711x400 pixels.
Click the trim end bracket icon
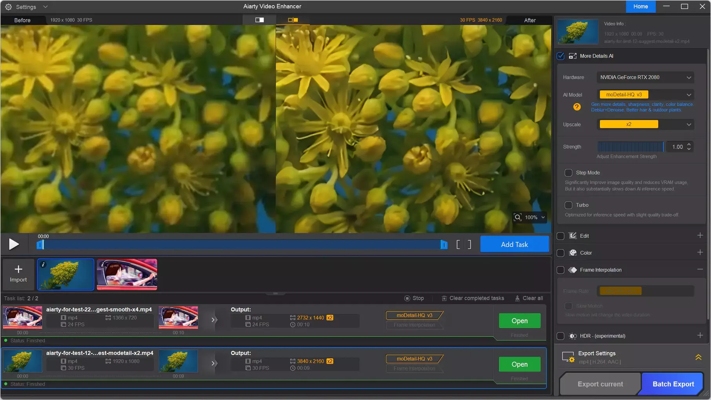tap(469, 245)
